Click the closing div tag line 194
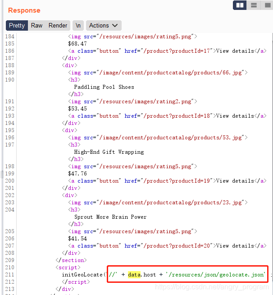273x295 pixels. click(71, 123)
